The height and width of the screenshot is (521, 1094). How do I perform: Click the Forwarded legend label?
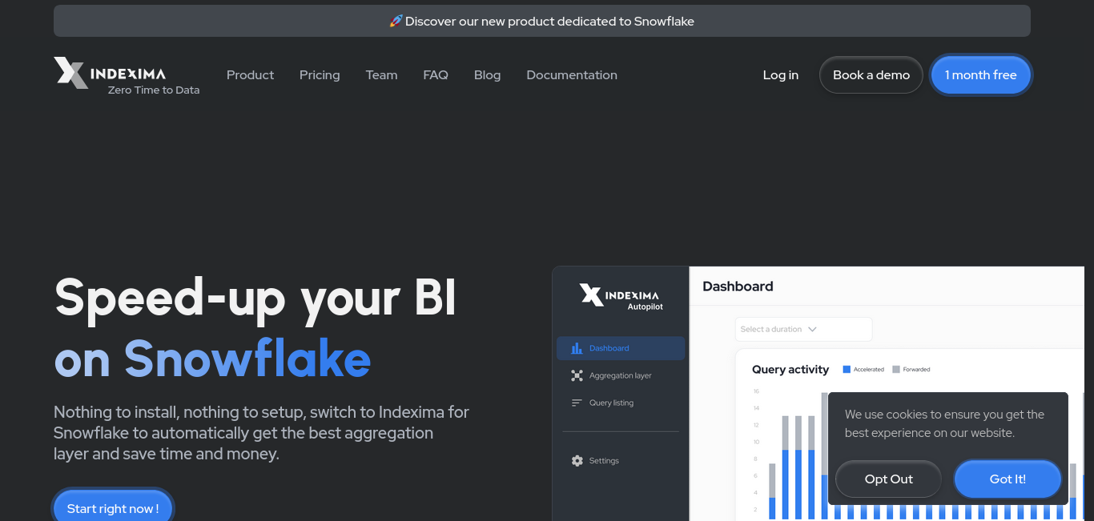coord(917,369)
